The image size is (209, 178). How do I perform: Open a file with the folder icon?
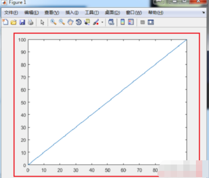coord(13,22)
